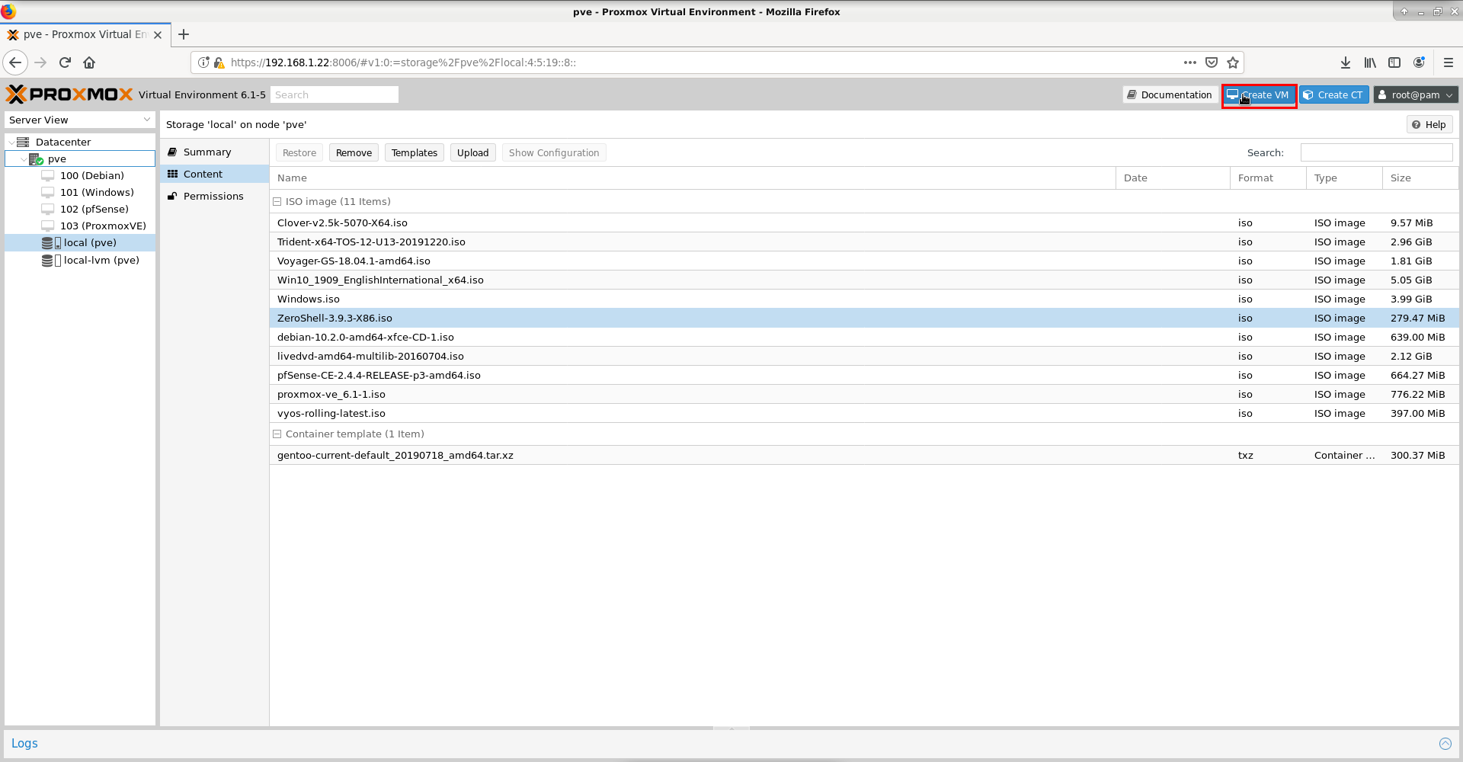The image size is (1463, 762).
Task: Select local (pve) storage
Action: (x=80, y=243)
